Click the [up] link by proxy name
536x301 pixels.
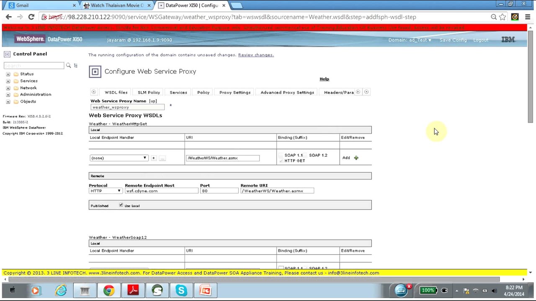153,101
